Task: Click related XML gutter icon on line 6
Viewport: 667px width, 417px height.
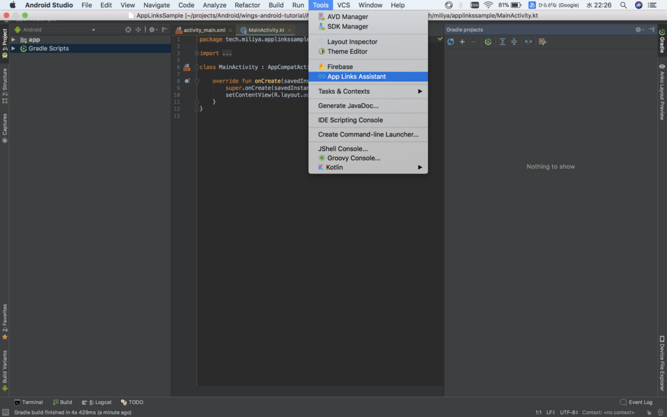Action: (x=187, y=67)
